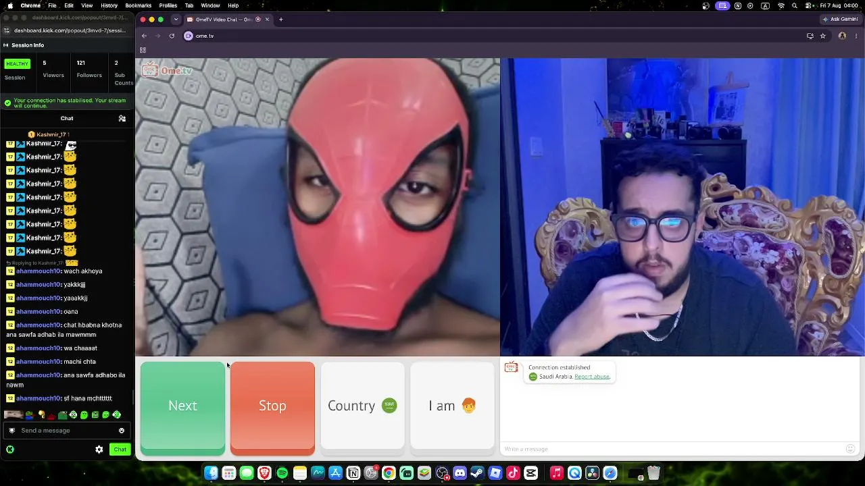
Task: Open the chat users list icon
Action: point(122,119)
